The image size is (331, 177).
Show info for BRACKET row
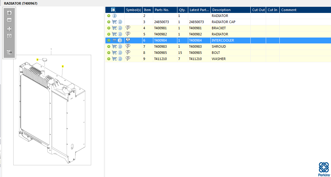(x=120, y=28)
